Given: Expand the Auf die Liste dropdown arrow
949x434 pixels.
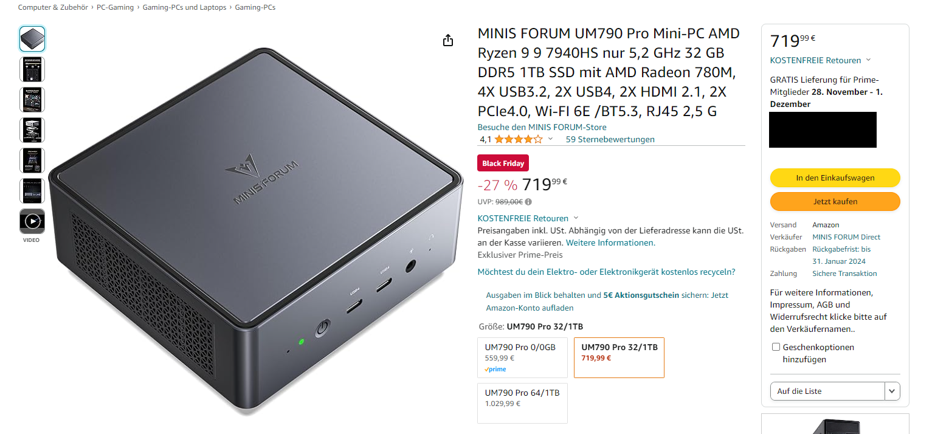Looking at the screenshot, I should (x=892, y=391).
